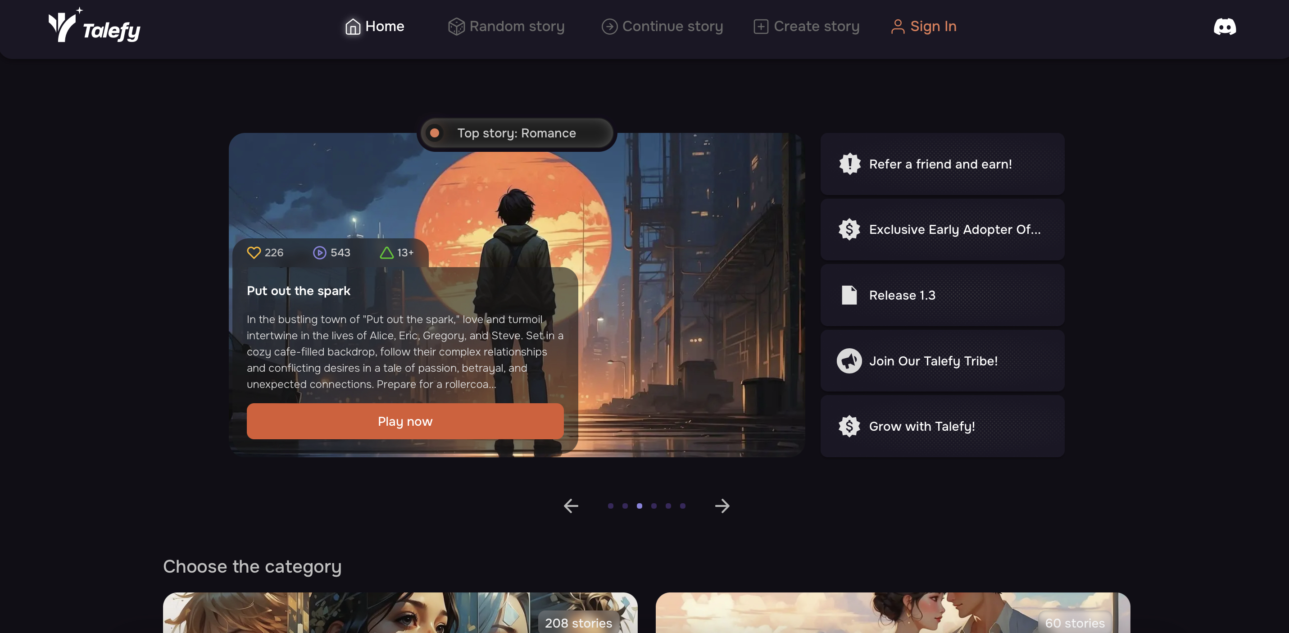1289x633 pixels.
Task: Click the Continue story arrow icon
Action: click(x=609, y=27)
